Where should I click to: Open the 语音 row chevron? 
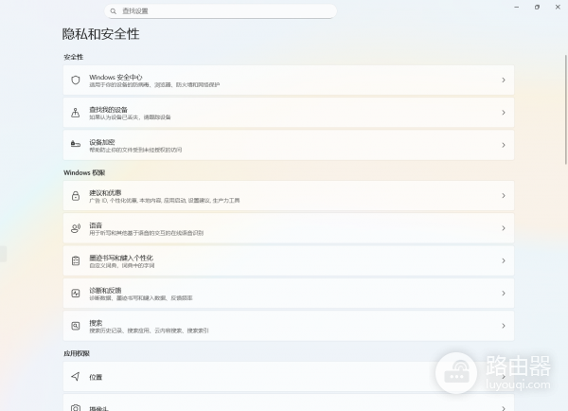[x=504, y=228]
